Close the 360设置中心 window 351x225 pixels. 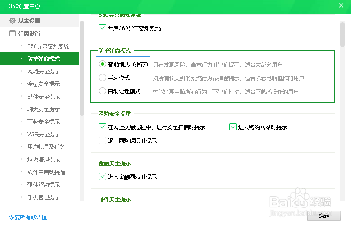[341, 5]
